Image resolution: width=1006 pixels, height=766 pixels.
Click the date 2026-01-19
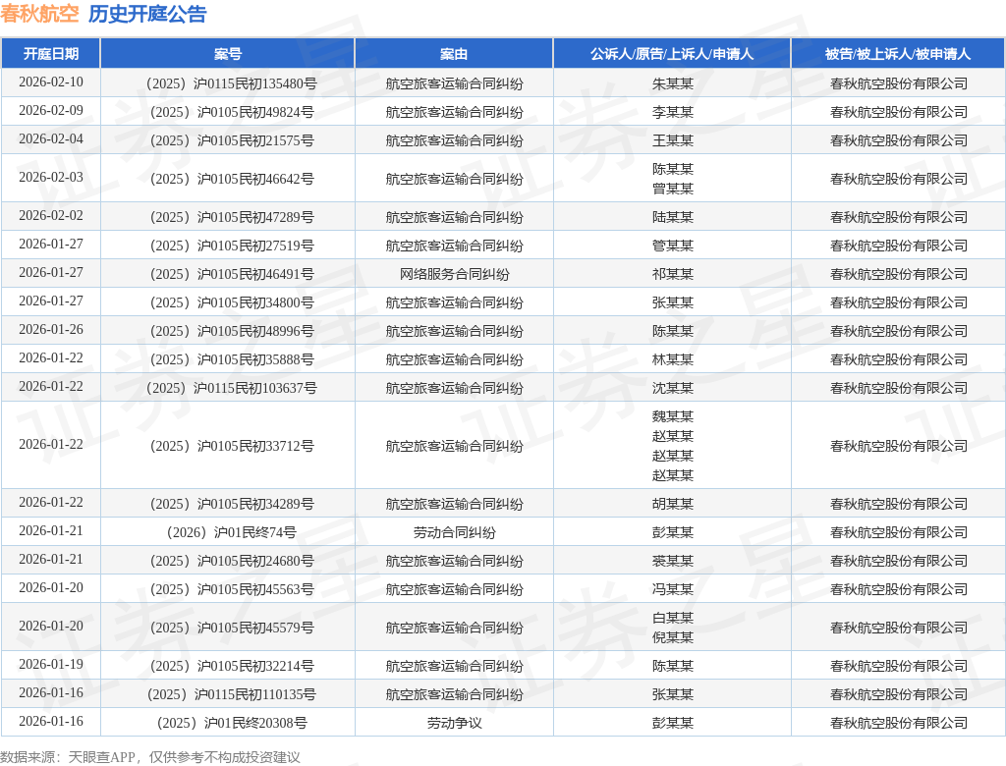[51, 665]
